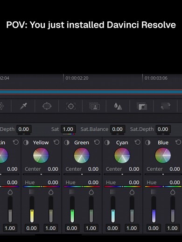The image size is (182, 242).
Task: Click the Yellow saturation vertical slider
Action: click(x=51, y=209)
